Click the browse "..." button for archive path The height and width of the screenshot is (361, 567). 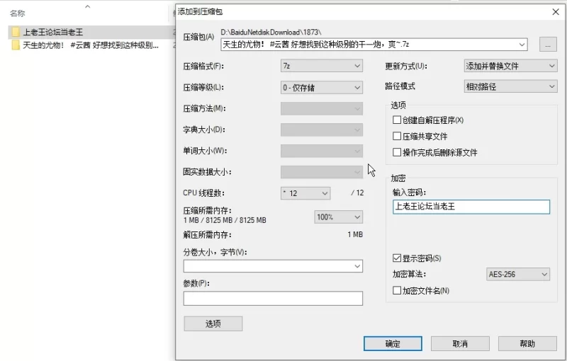548,45
